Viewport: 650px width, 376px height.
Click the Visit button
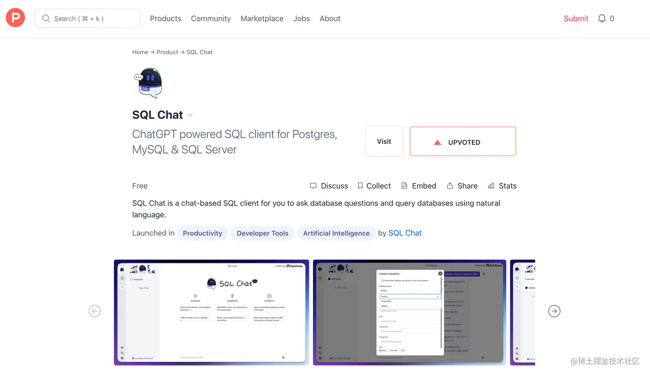[x=384, y=141]
